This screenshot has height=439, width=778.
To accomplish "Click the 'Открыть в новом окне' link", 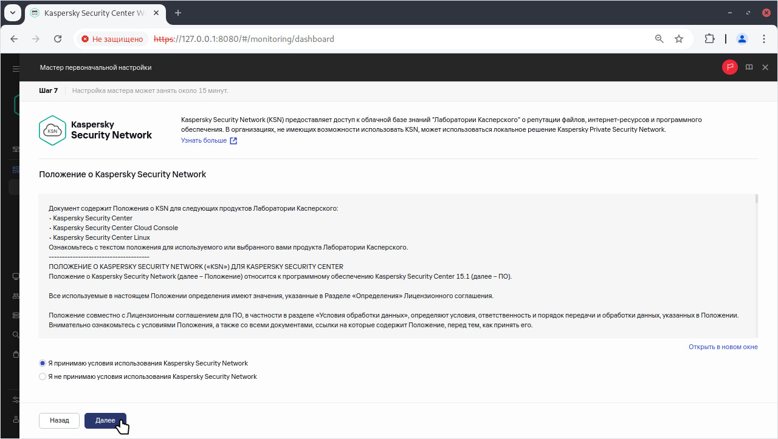I will click(723, 347).
